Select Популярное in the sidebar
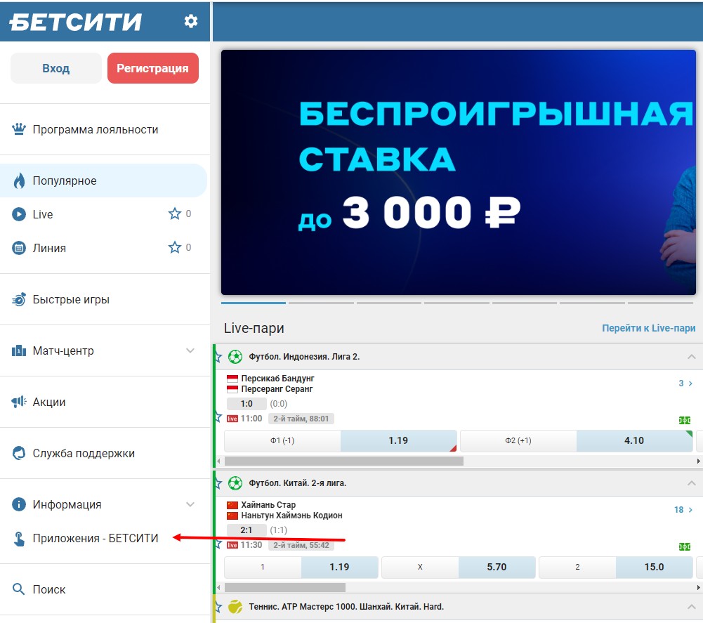703x623 pixels. pyautogui.click(x=103, y=181)
